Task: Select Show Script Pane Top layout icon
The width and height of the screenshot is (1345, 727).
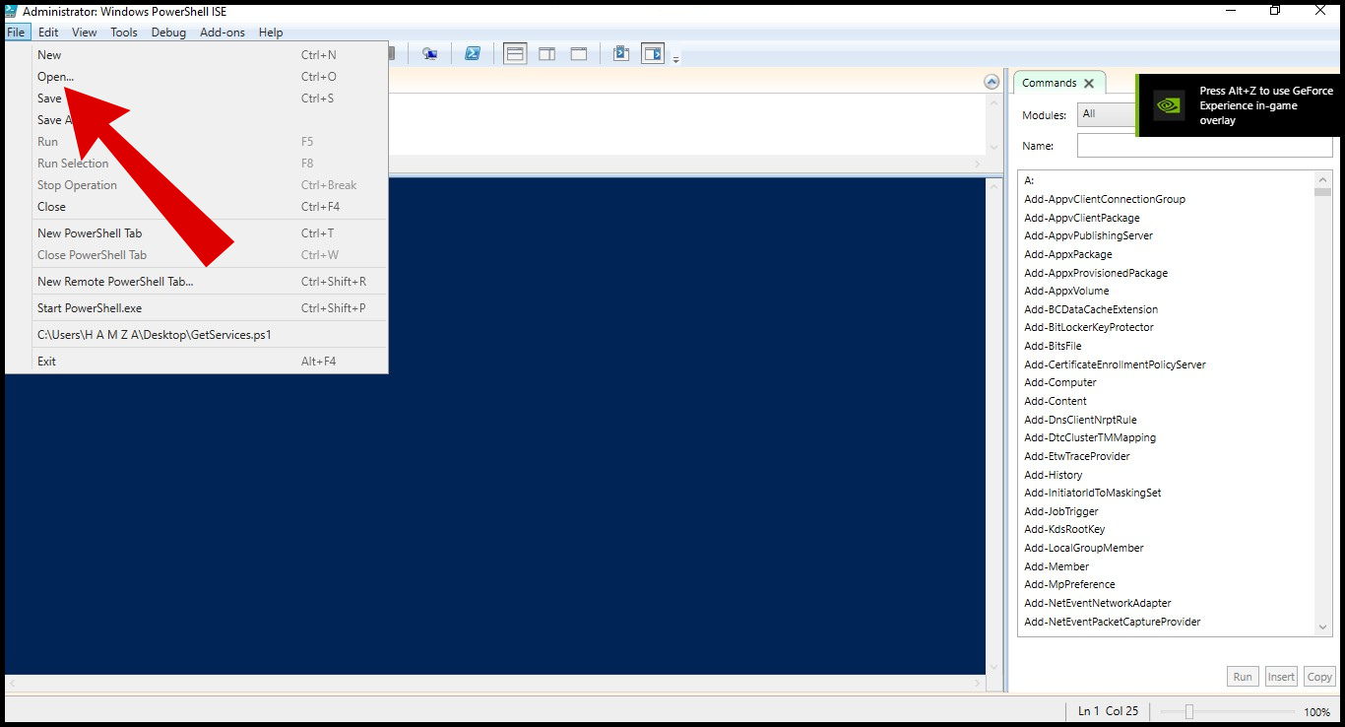Action: tap(515, 54)
